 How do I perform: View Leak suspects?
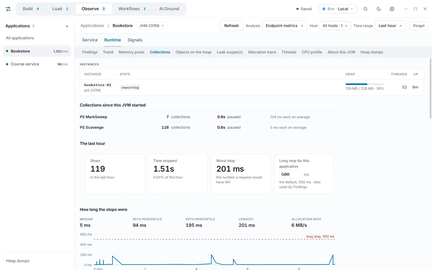tap(230, 52)
